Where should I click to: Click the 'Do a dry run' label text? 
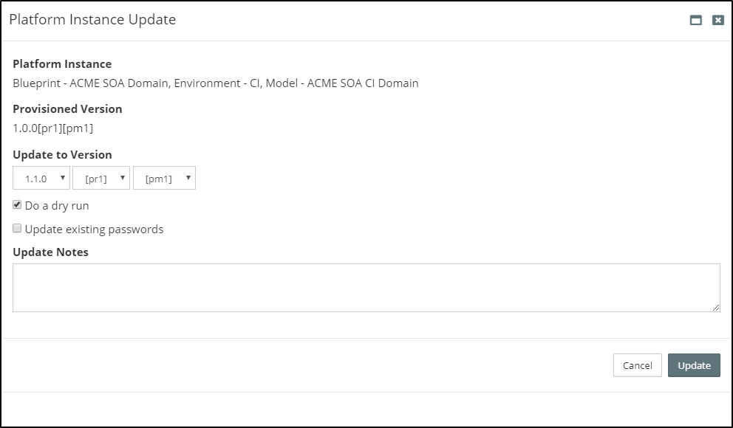coord(57,206)
